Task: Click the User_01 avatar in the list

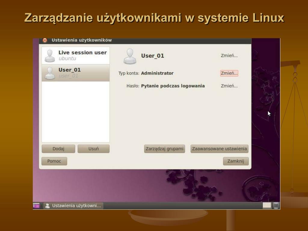Action: (50, 73)
